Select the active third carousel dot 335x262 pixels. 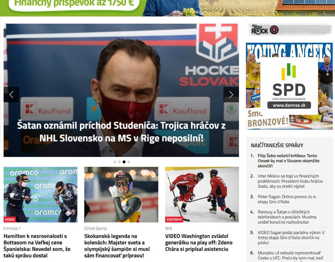[124, 162]
